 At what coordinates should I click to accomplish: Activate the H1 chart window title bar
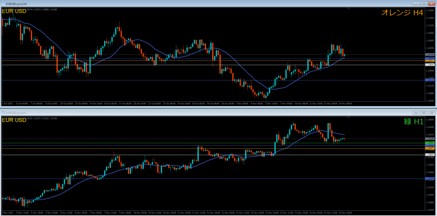click(x=171, y=112)
